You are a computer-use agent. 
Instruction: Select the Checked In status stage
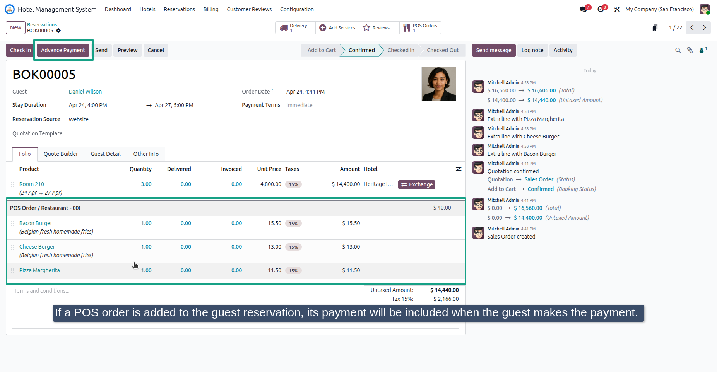[400, 50]
